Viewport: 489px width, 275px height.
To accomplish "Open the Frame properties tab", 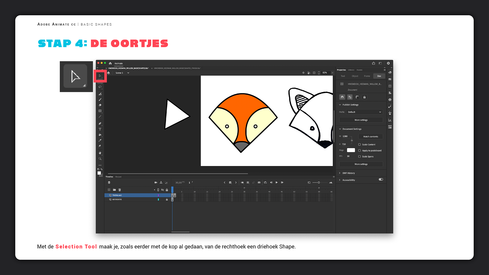I will coord(367,76).
